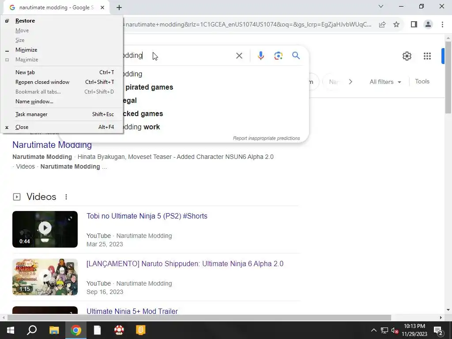This screenshot has height=339, width=452.
Task: Open Narutimate Modding result link
Action: 52,145
